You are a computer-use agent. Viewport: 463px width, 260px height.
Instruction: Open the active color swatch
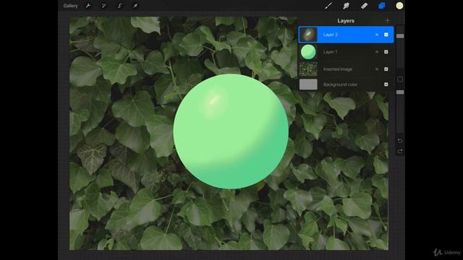point(399,6)
